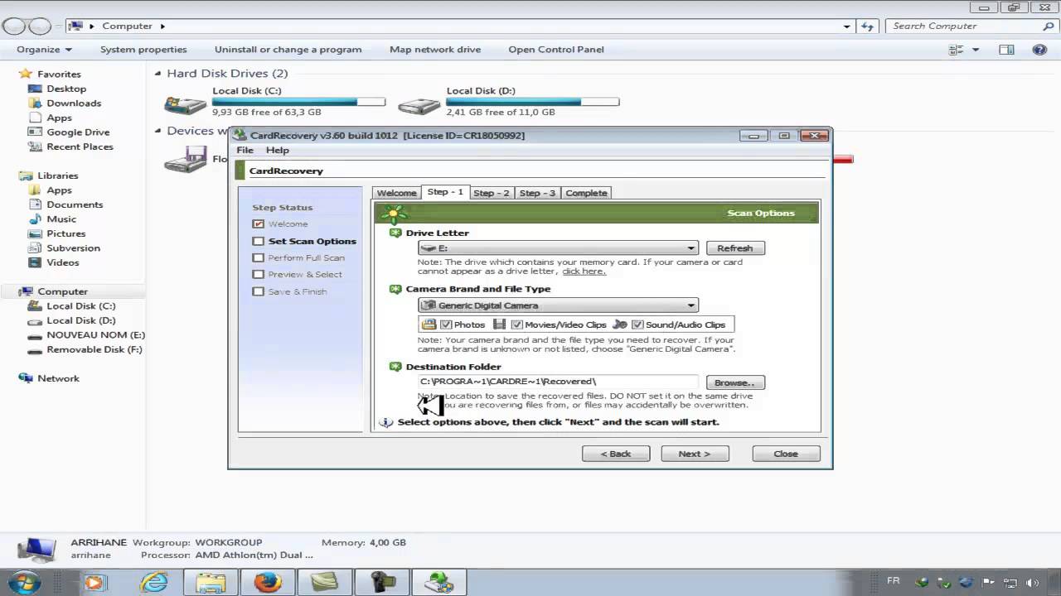The height and width of the screenshot is (596, 1061).
Task: Click the Next > button
Action: (695, 454)
